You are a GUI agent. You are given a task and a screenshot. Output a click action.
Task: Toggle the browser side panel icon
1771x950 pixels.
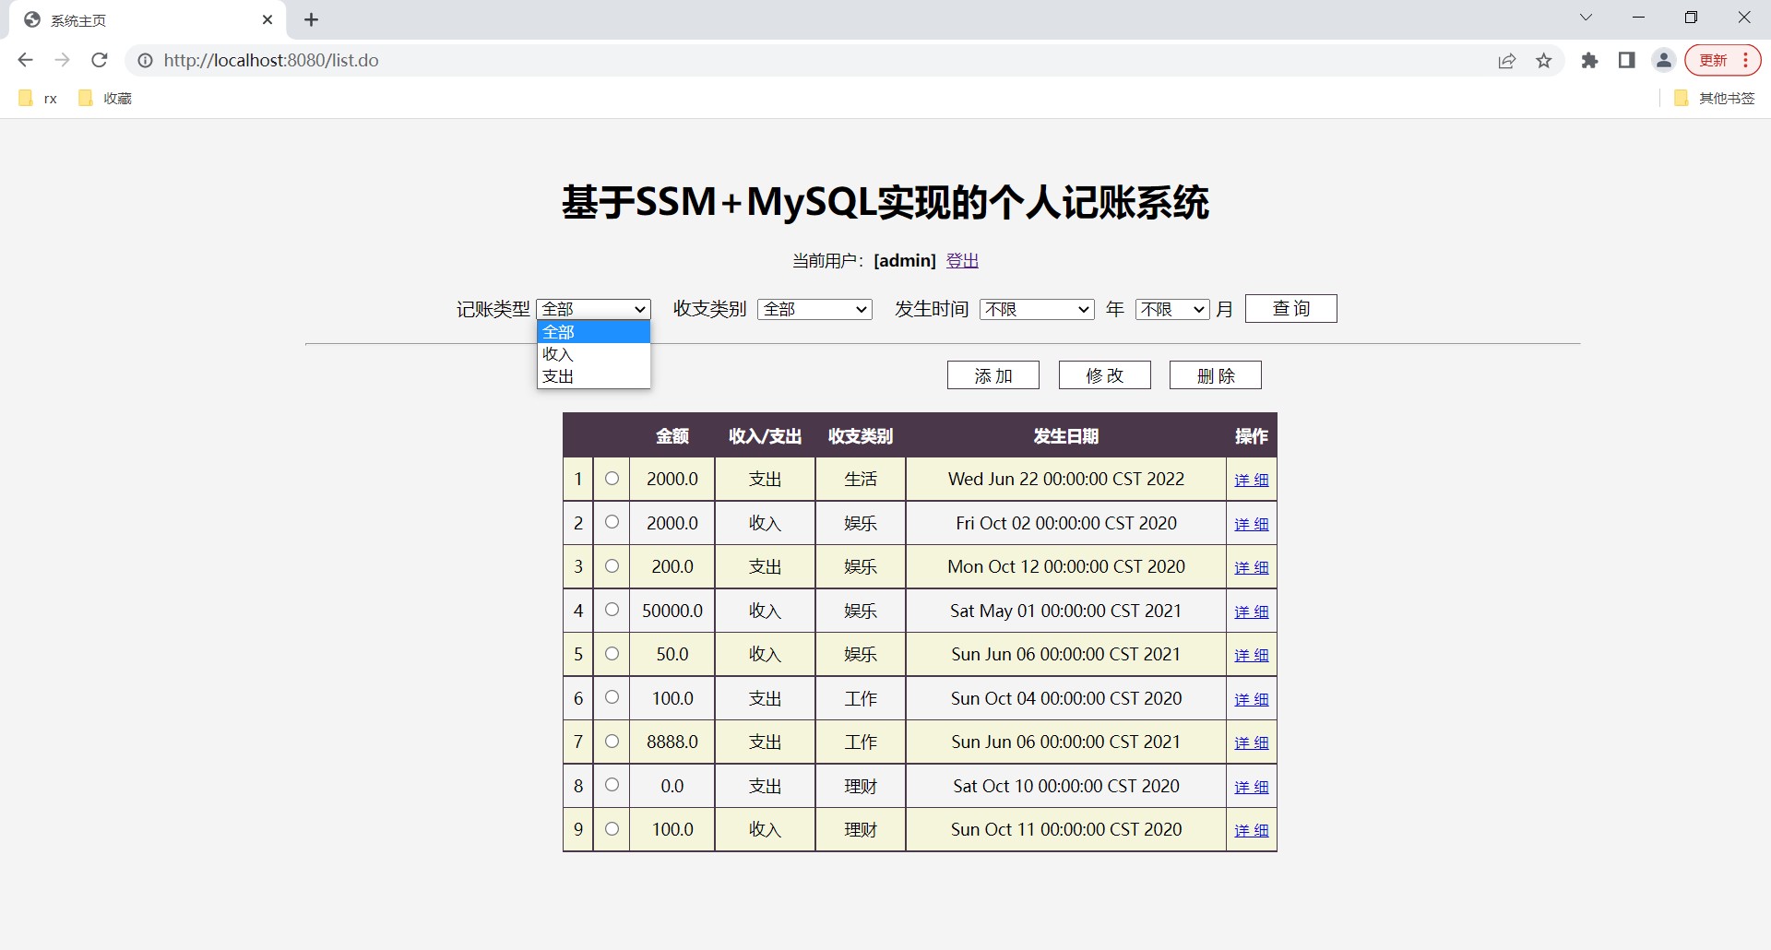(x=1626, y=60)
